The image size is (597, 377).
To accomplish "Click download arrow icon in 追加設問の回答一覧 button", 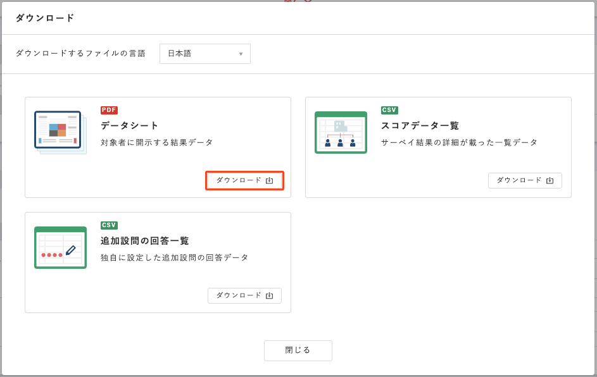I will coord(270,295).
